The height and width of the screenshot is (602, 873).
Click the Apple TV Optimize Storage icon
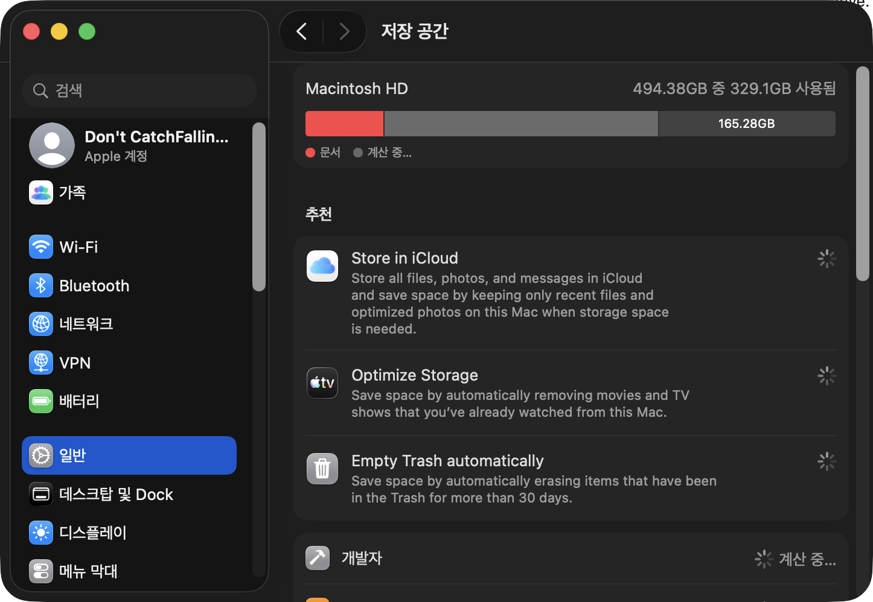(x=322, y=383)
